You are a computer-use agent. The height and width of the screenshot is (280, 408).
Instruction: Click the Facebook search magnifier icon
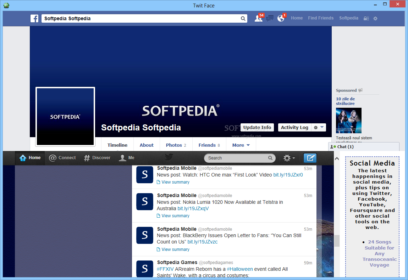pyautogui.click(x=243, y=18)
